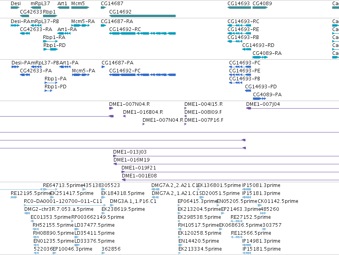
Task: Select transcript CG14693-RE
Action: pyautogui.click(x=239, y=33)
